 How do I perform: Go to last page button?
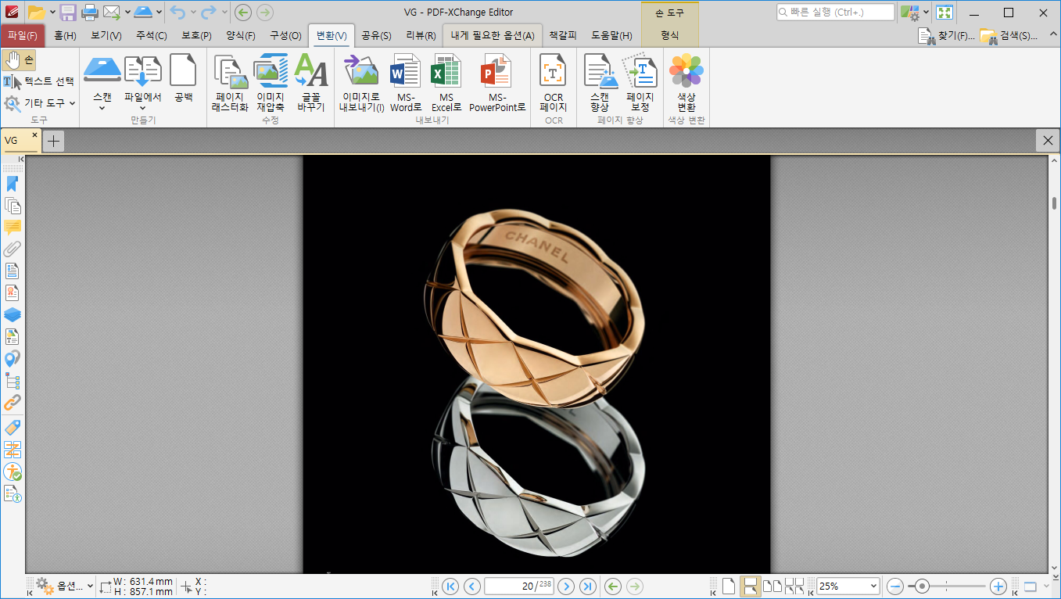pos(588,586)
